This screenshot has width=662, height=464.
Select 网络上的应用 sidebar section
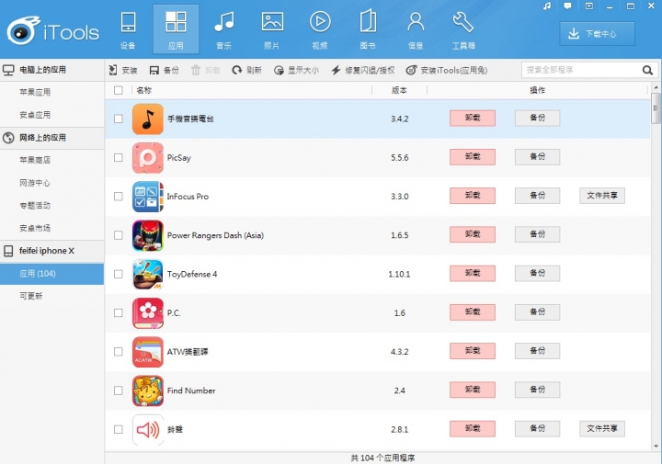coord(51,138)
